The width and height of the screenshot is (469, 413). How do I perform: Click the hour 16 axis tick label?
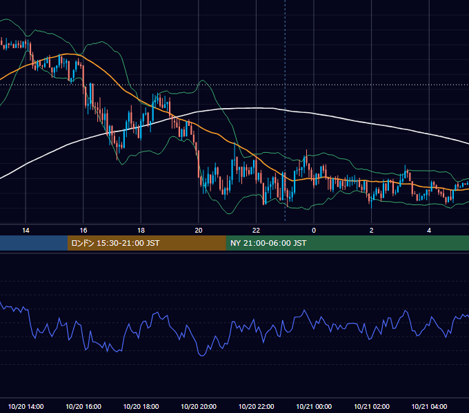tap(83, 231)
